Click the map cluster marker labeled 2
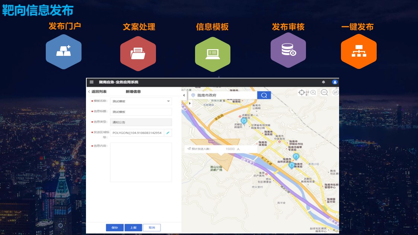418x235 pixels. [x=296, y=156]
